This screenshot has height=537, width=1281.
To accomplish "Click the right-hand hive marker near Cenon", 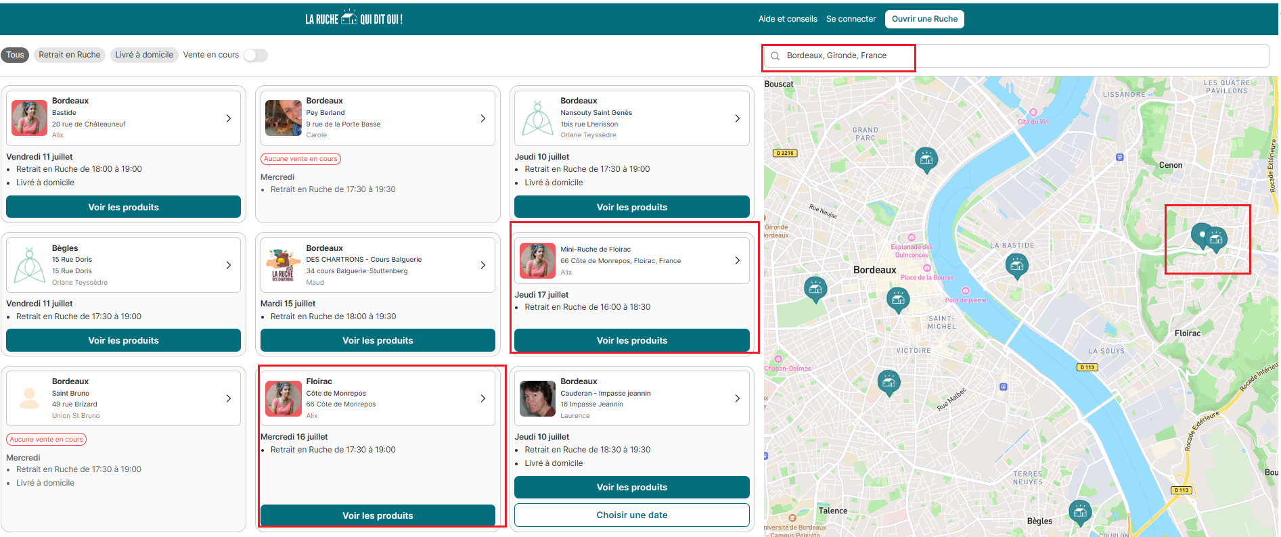I will coord(1216,239).
